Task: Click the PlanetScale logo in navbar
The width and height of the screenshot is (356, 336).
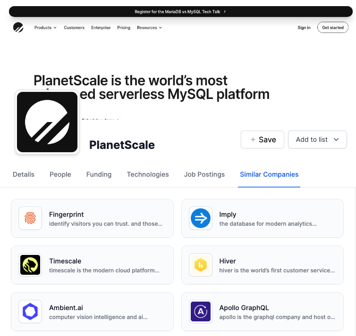Action: click(18, 27)
